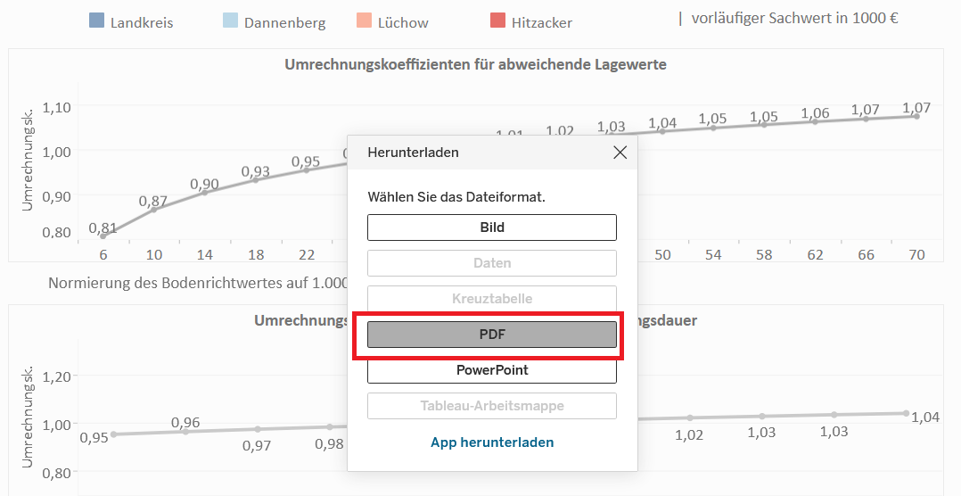This screenshot has height=496, width=961.
Task: Pick the PowerPoint download option
Action: (x=492, y=370)
